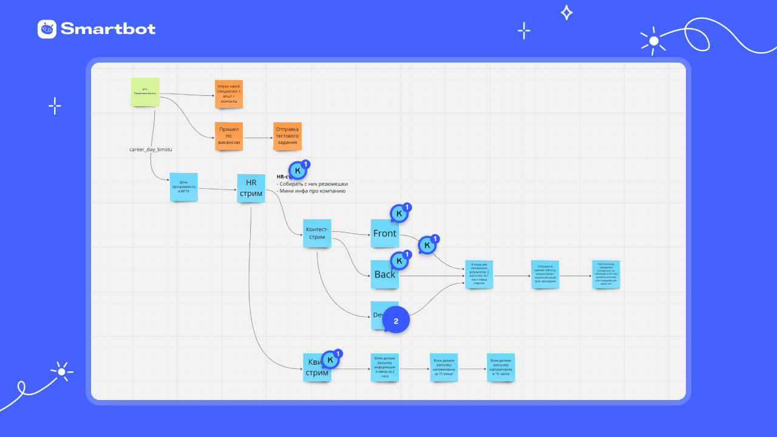Open the comment bubble on Front note

(x=400, y=214)
